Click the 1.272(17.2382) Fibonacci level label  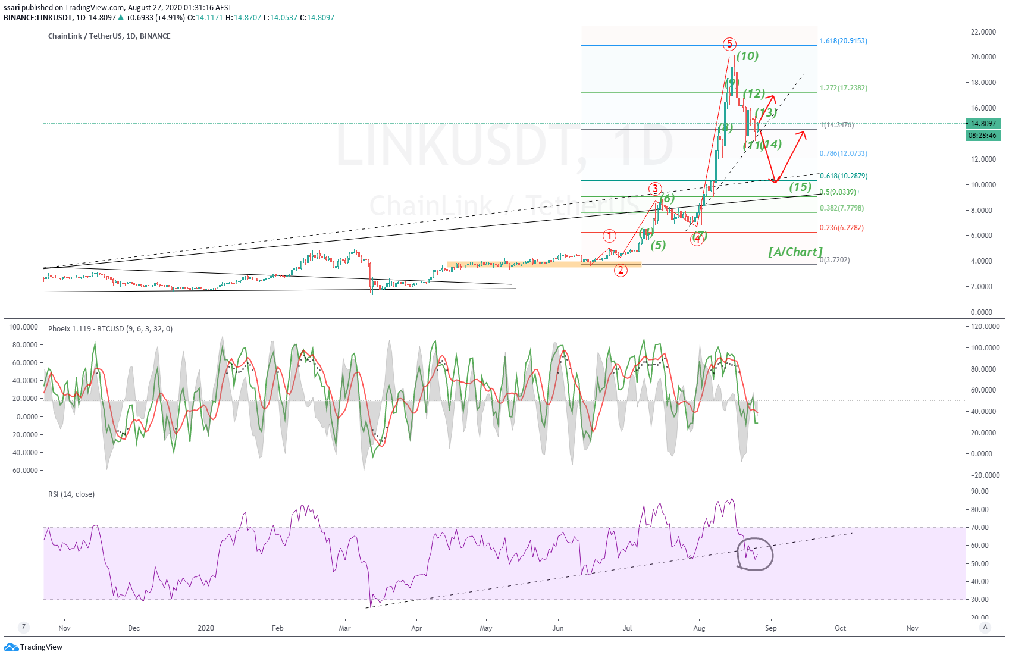(x=843, y=88)
